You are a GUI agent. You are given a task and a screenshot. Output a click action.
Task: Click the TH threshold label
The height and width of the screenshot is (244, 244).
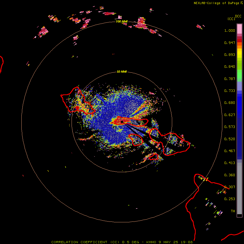[233, 211]
